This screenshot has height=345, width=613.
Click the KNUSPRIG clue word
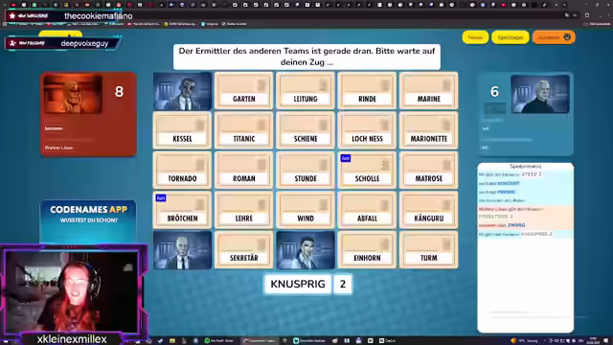[x=298, y=284]
